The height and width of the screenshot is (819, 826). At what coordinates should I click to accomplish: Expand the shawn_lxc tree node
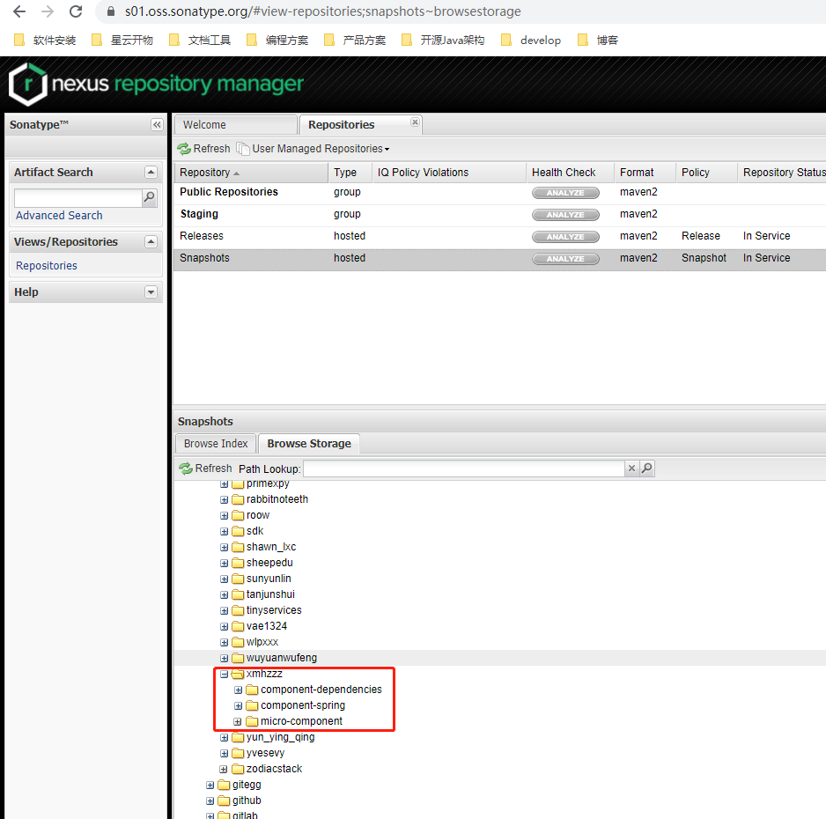tap(224, 547)
